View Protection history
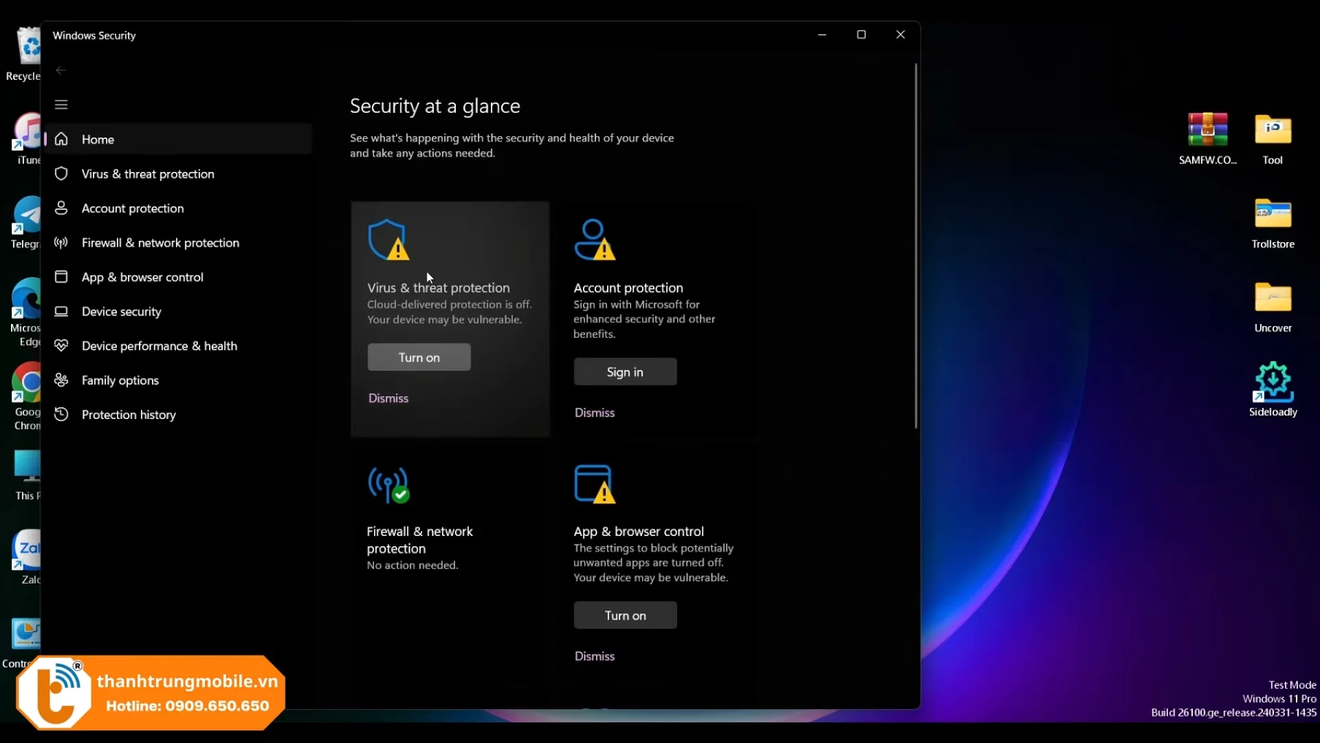The height and width of the screenshot is (743, 1320). click(x=129, y=415)
